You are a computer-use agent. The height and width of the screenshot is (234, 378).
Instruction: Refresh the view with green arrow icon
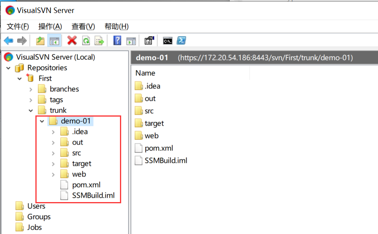point(86,41)
